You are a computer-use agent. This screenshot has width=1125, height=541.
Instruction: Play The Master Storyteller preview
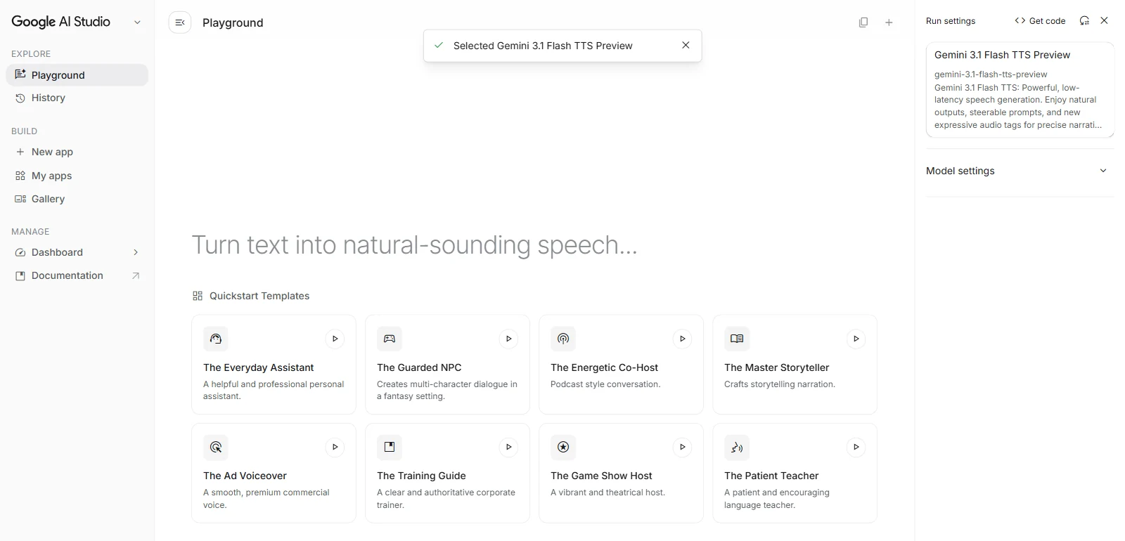856,339
